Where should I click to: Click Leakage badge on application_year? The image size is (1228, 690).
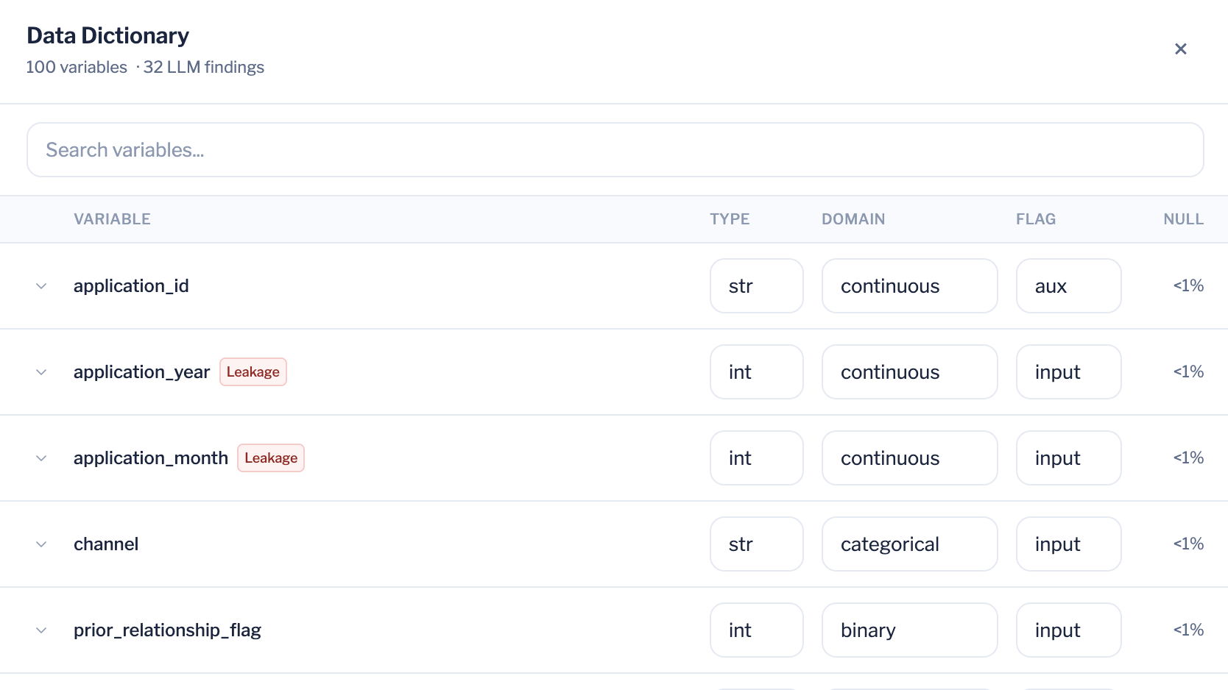pos(253,371)
